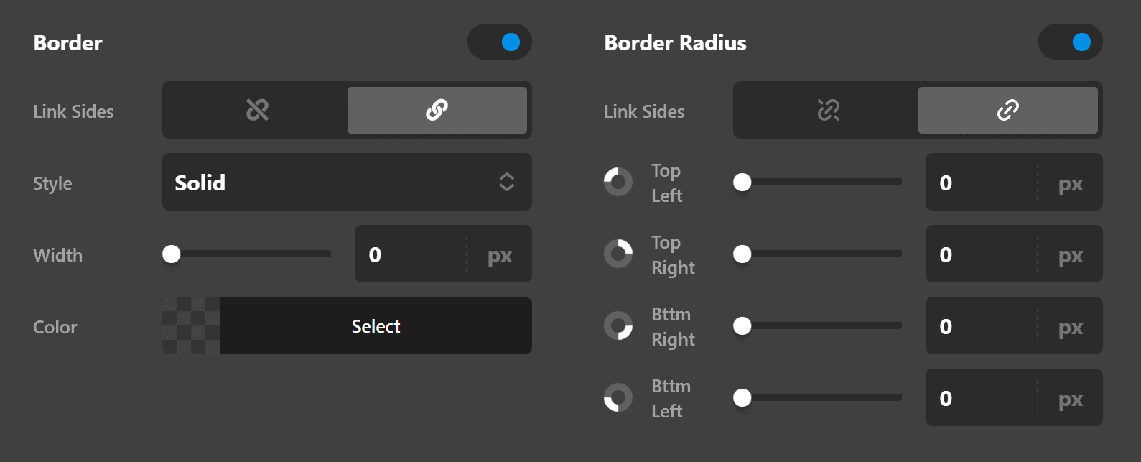This screenshot has height=462, width=1141.
Task: Select the linked sides icon under Border
Action: (437, 110)
